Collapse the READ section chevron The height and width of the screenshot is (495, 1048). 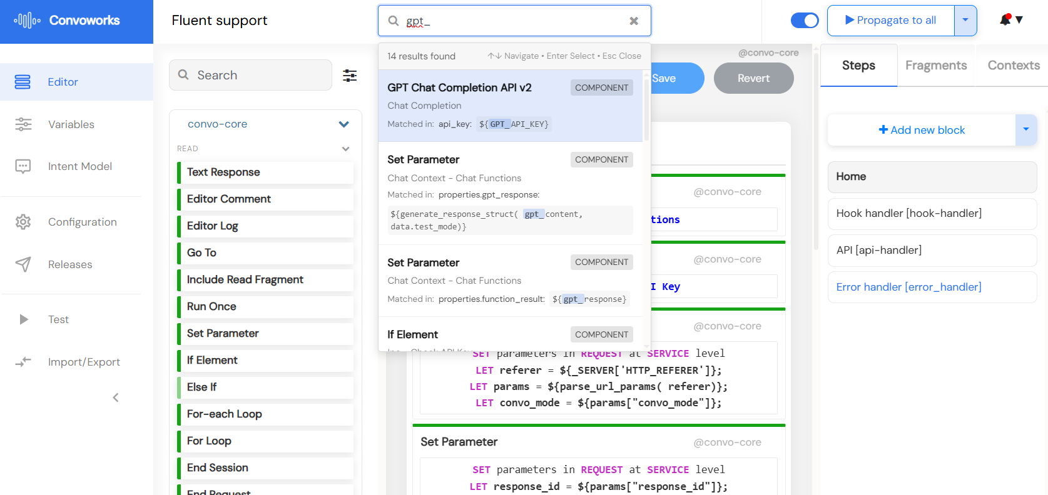coord(345,149)
